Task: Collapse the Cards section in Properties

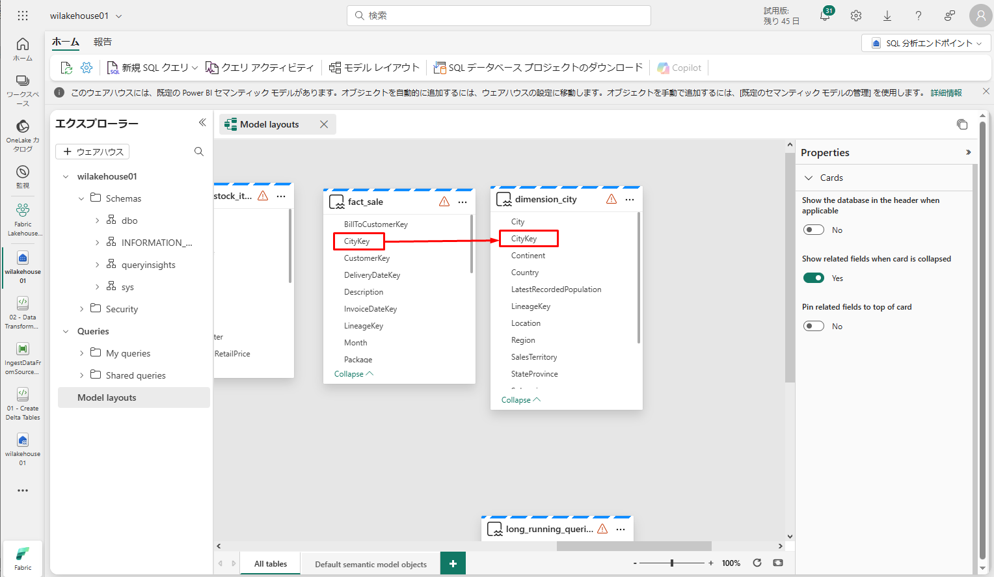Action: click(x=809, y=178)
